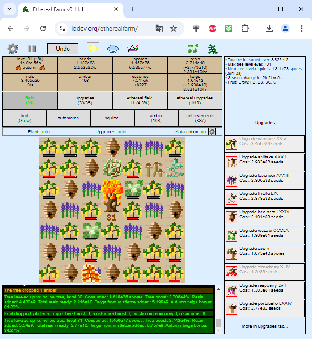The width and height of the screenshot is (312, 339).
Task: Buy Upgrade wampee XXIV
Action: coord(265,144)
